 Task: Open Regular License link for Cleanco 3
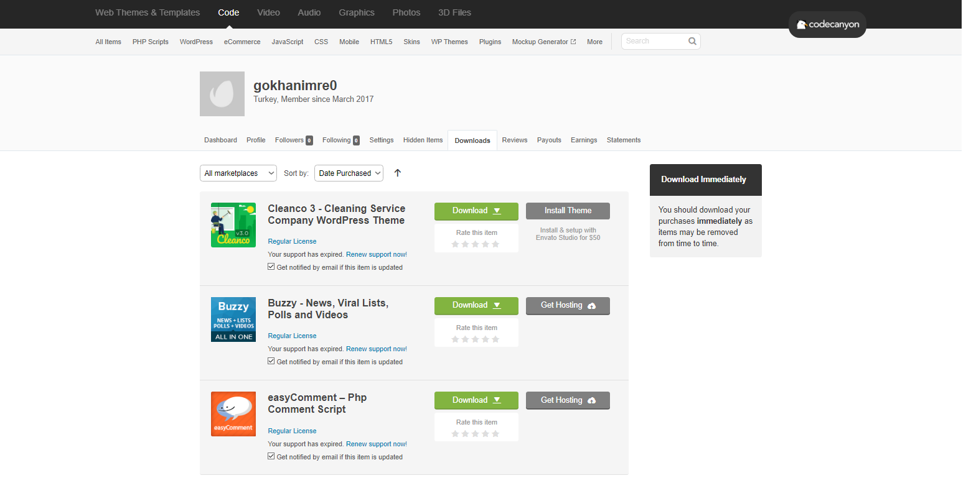coord(292,241)
